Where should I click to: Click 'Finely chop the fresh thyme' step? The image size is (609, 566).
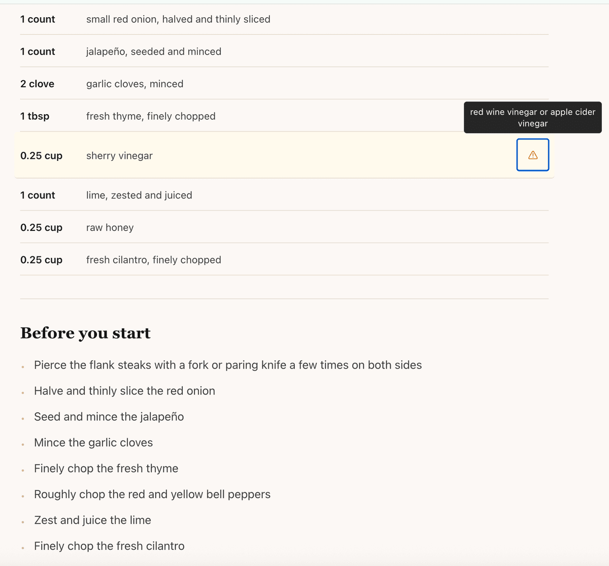coord(106,469)
